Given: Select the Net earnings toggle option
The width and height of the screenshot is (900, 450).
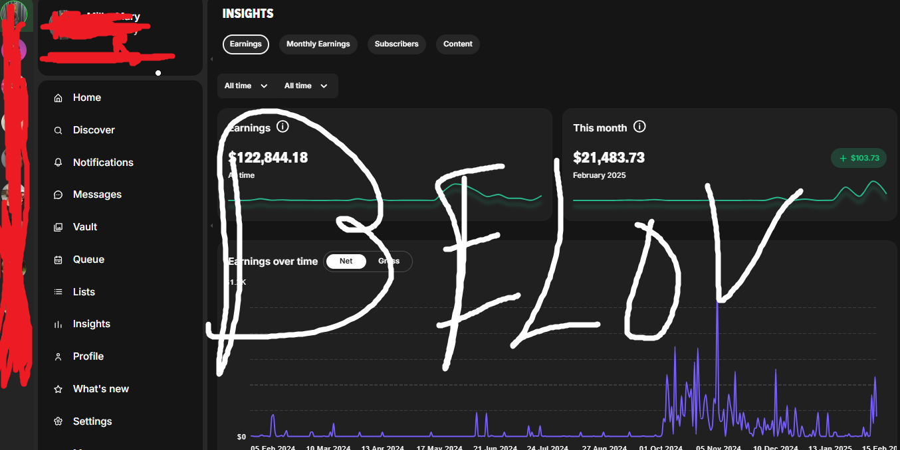Looking at the screenshot, I should pos(346,262).
